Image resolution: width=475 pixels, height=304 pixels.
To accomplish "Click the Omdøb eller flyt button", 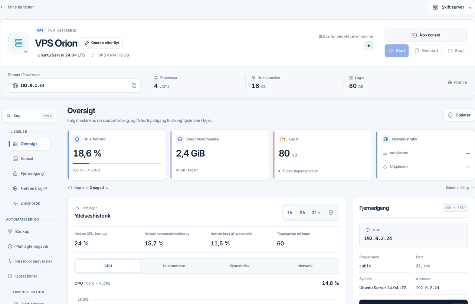I will 102,43.
